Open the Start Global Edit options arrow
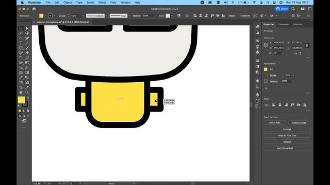Image resolution: width=330 pixels, height=185 pixels. coord(308,149)
